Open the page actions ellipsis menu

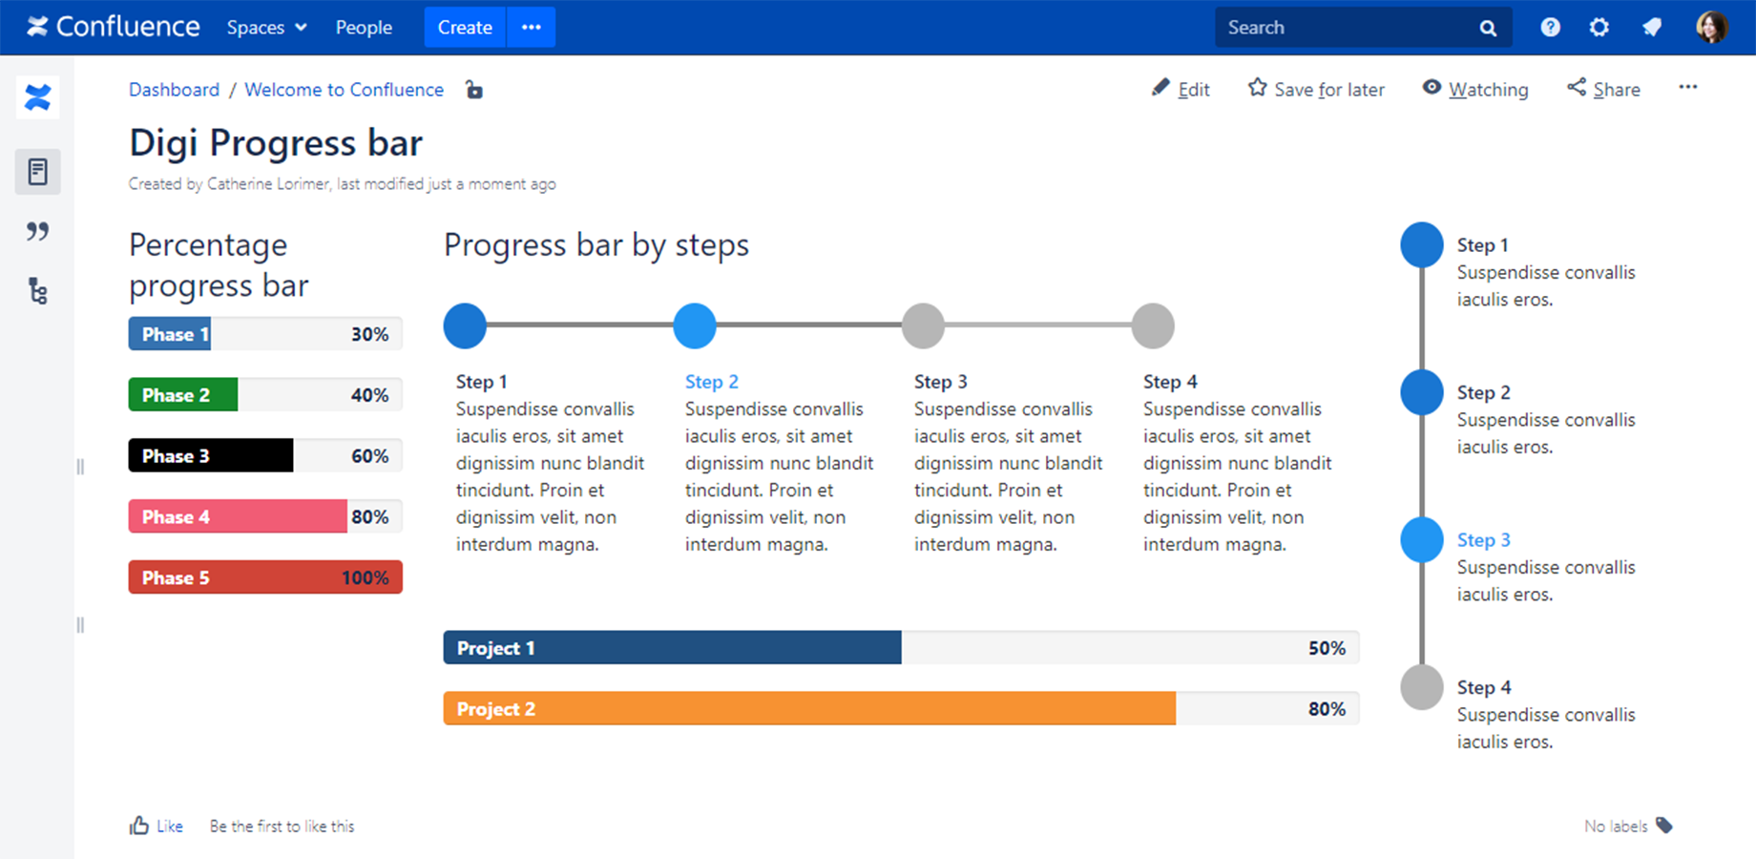1688,87
